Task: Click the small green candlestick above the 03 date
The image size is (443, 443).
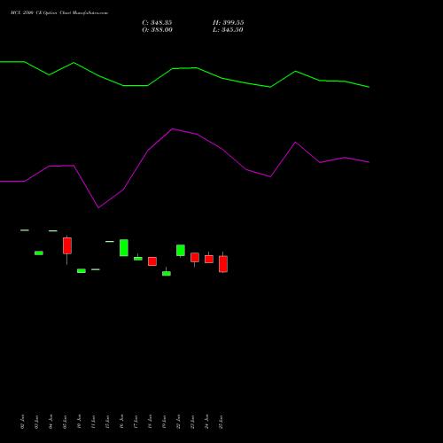Action: pos(39,253)
